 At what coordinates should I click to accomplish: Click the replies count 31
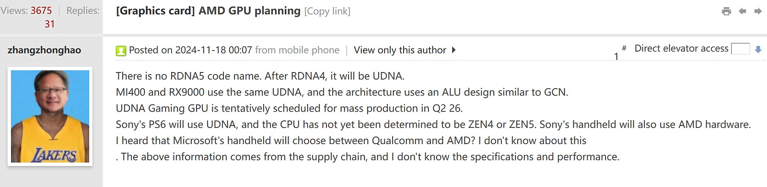coord(50,24)
